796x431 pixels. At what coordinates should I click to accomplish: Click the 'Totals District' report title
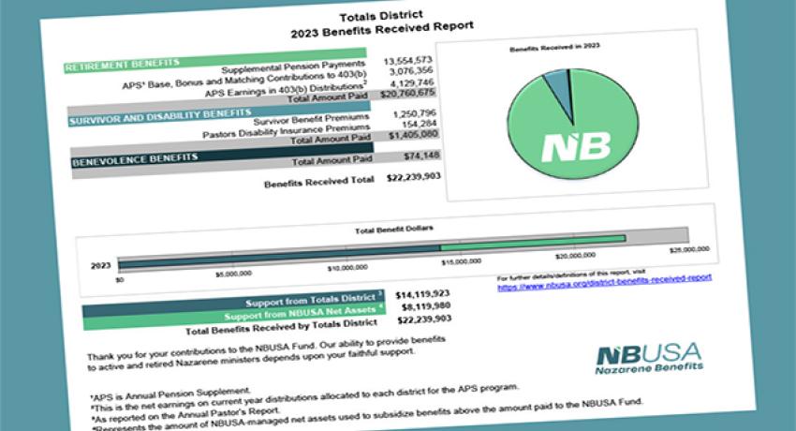[x=381, y=16]
